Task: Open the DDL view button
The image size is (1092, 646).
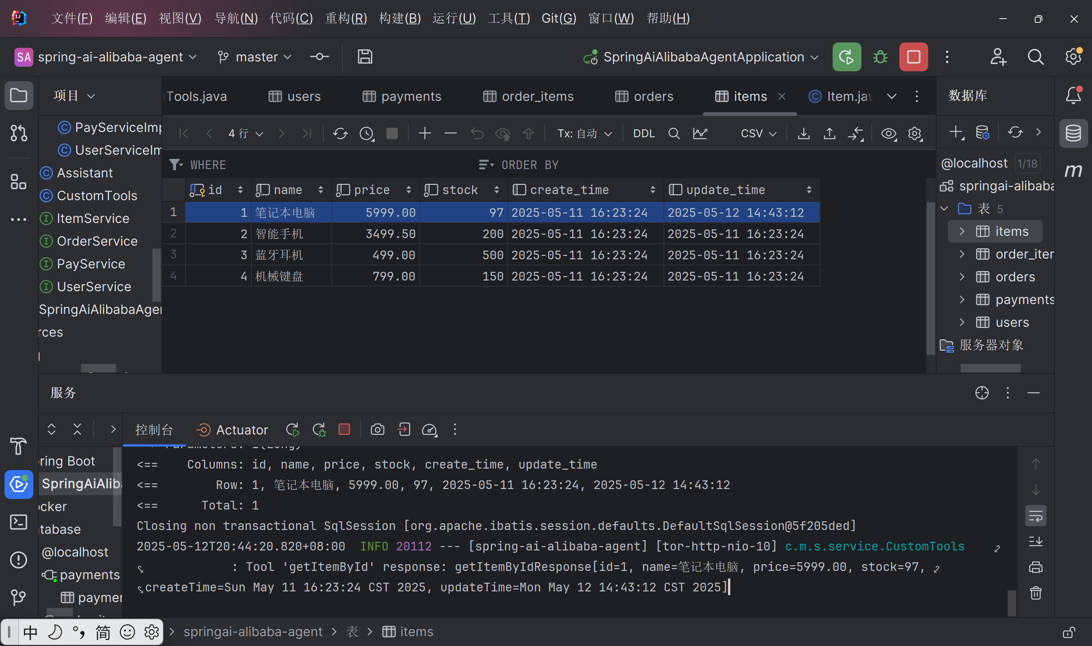Action: pyautogui.click(x=643, y=133)
